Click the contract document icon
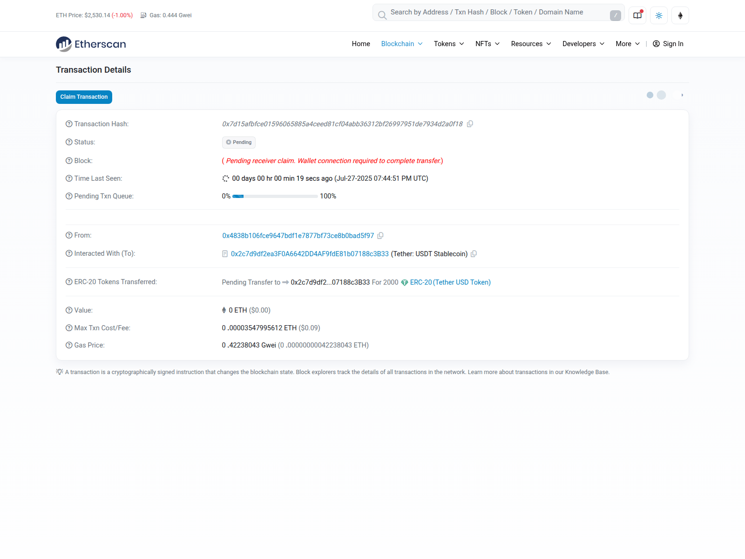Viewport: 745px width, 559px height. (225, 254)
